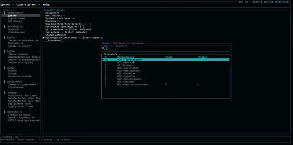Open Задачи на резервирование

24,60
